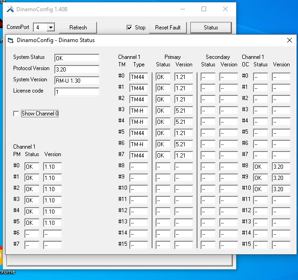Image resolution: width=298 pixels, height=280 pixels.
Task: Click the System Version field
Action: click(x=76, y=80)
